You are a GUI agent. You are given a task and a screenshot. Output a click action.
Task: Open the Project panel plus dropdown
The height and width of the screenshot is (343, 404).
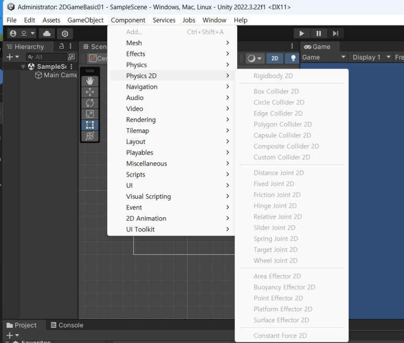13,335
